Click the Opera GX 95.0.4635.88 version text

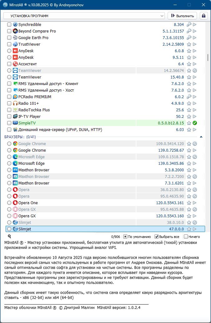point(172,209)
